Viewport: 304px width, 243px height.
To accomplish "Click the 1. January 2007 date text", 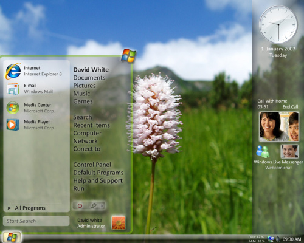I will (x=278, y=49).
